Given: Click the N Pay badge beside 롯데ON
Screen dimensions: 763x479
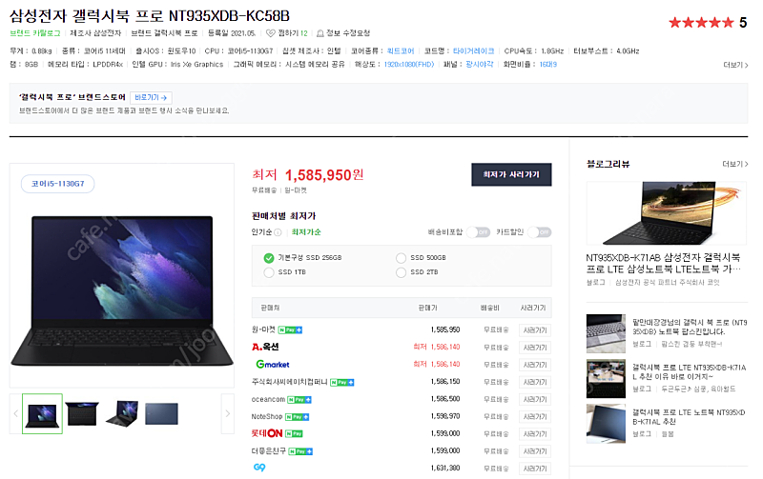Looking at the screenshot, I should point(294,434).
